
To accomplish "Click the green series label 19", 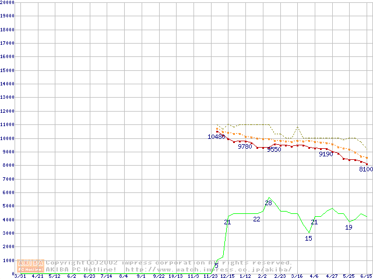I will point(349,227).
